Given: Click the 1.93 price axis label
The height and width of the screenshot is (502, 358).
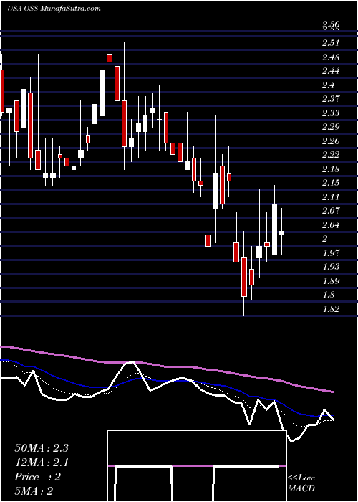Looking at the screenshot, I should [x=331, y=266].
